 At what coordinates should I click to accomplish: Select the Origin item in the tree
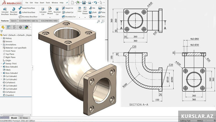coord(7,60)
